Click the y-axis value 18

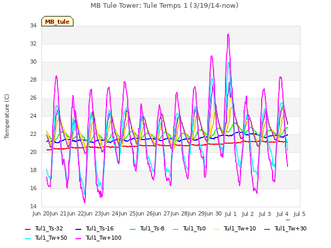(33, 171)
